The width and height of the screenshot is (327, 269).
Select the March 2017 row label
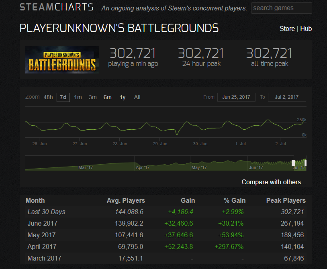point(45,259)
